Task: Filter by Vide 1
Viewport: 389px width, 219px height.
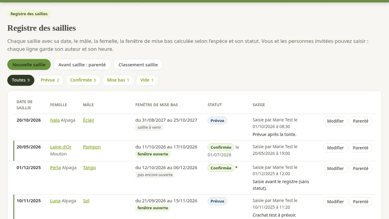Action: click(x=147, y=80)
